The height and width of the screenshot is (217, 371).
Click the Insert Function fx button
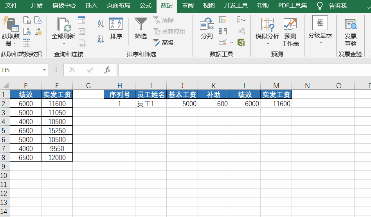(x=107, y=70)
